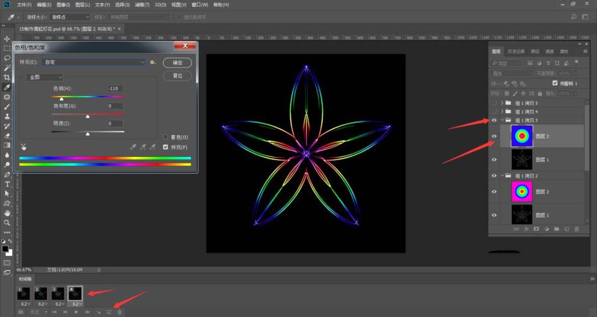Open the 取样点 sample size dropdown
This screenshot has height=317, width=597.
[70, 17]
